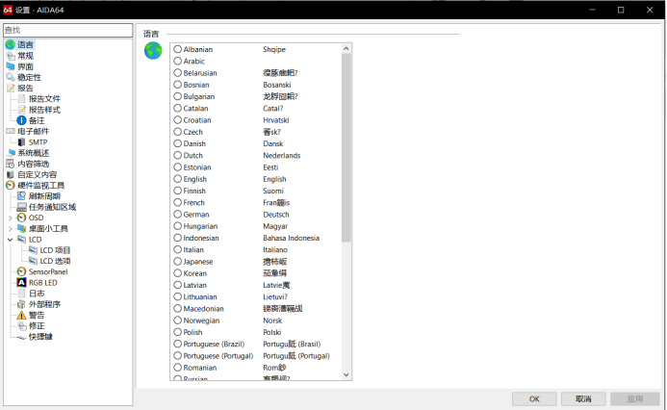
Task: Select the 语言 globe icon in tree
Action: click(x=11, y=44)
